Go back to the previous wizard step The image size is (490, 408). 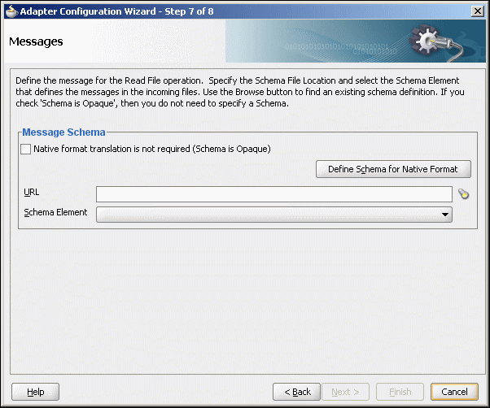click(296, 392)
